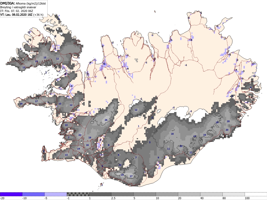The image size is (267, 200).
Task: Select the 'IT: Fös. 07. 02. 2020 06Z' line
Action: click(x=17, y=11)
